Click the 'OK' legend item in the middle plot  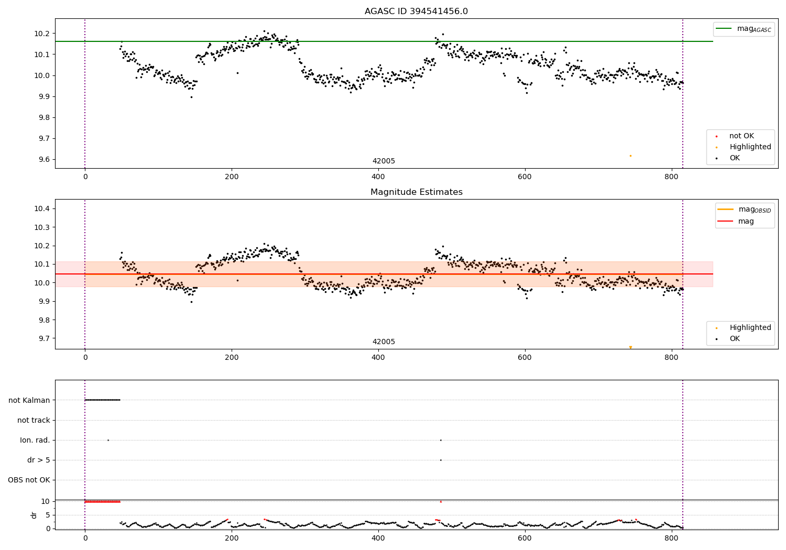(728, 339)
